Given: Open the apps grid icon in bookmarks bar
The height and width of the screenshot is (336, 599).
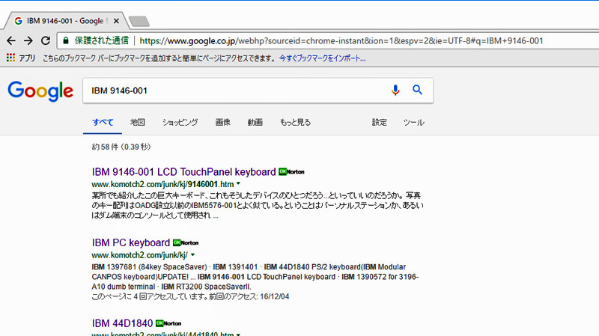Looking at the screenshot, I should 10,58.
